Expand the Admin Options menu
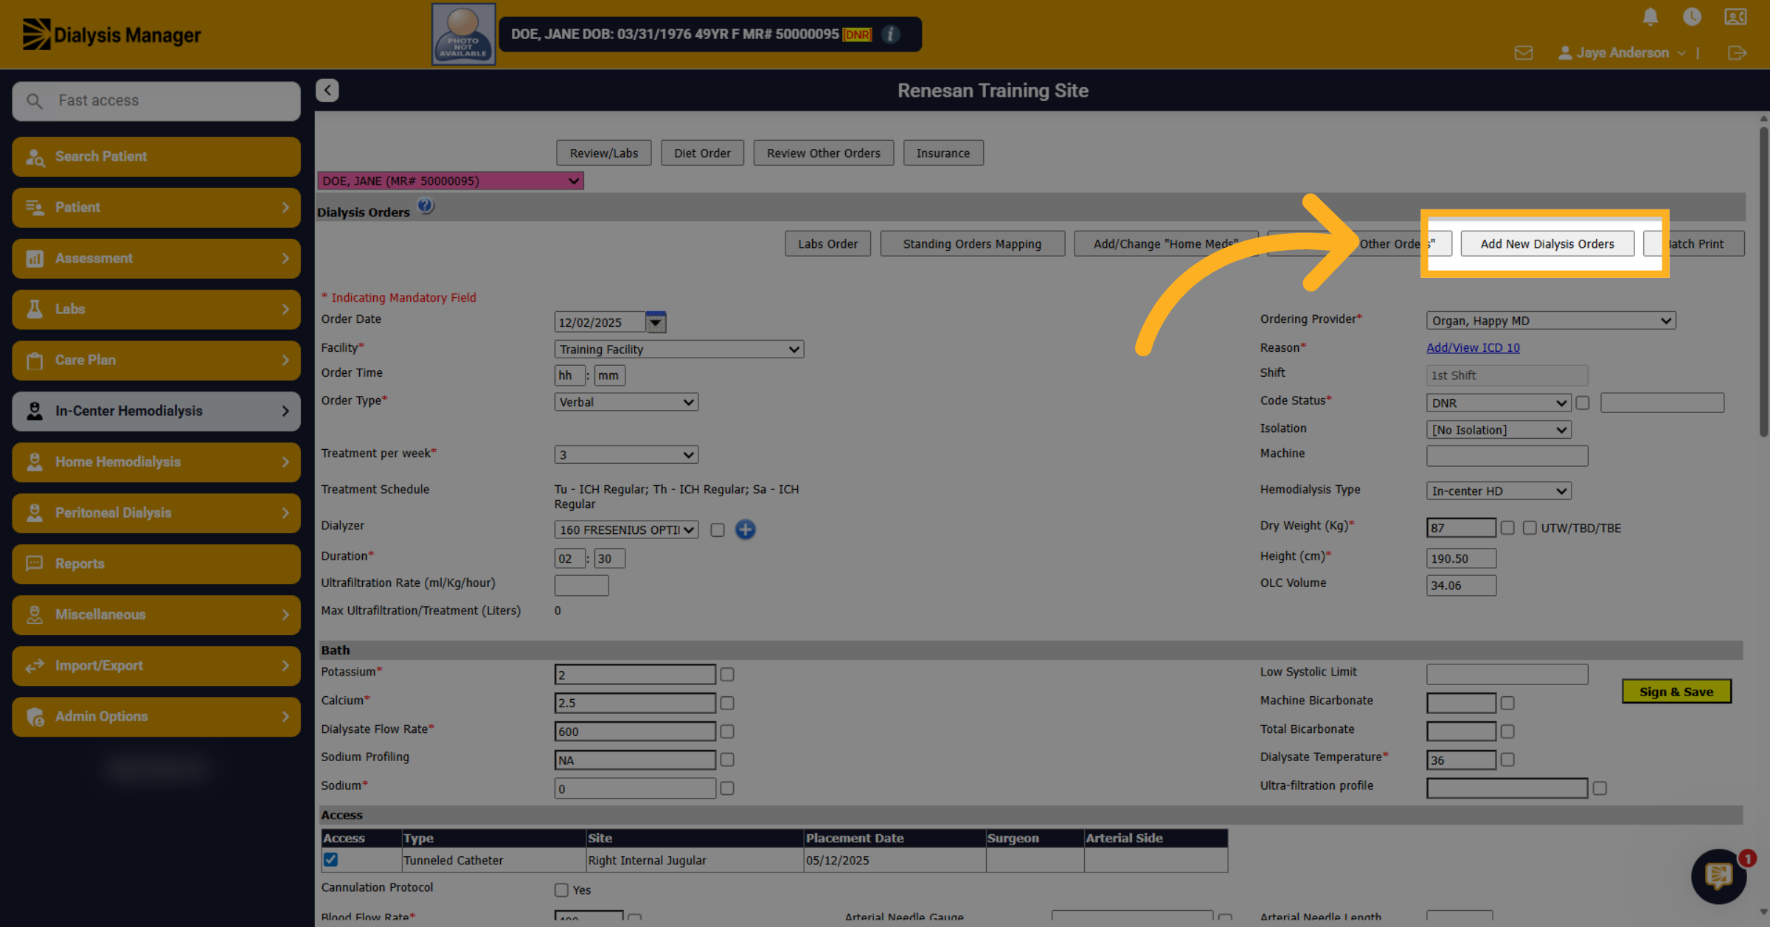 tap(156, 716)
